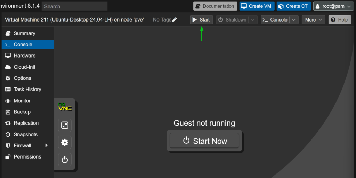
Task: Open the root@pam user menu
Action: click(333, 6)
